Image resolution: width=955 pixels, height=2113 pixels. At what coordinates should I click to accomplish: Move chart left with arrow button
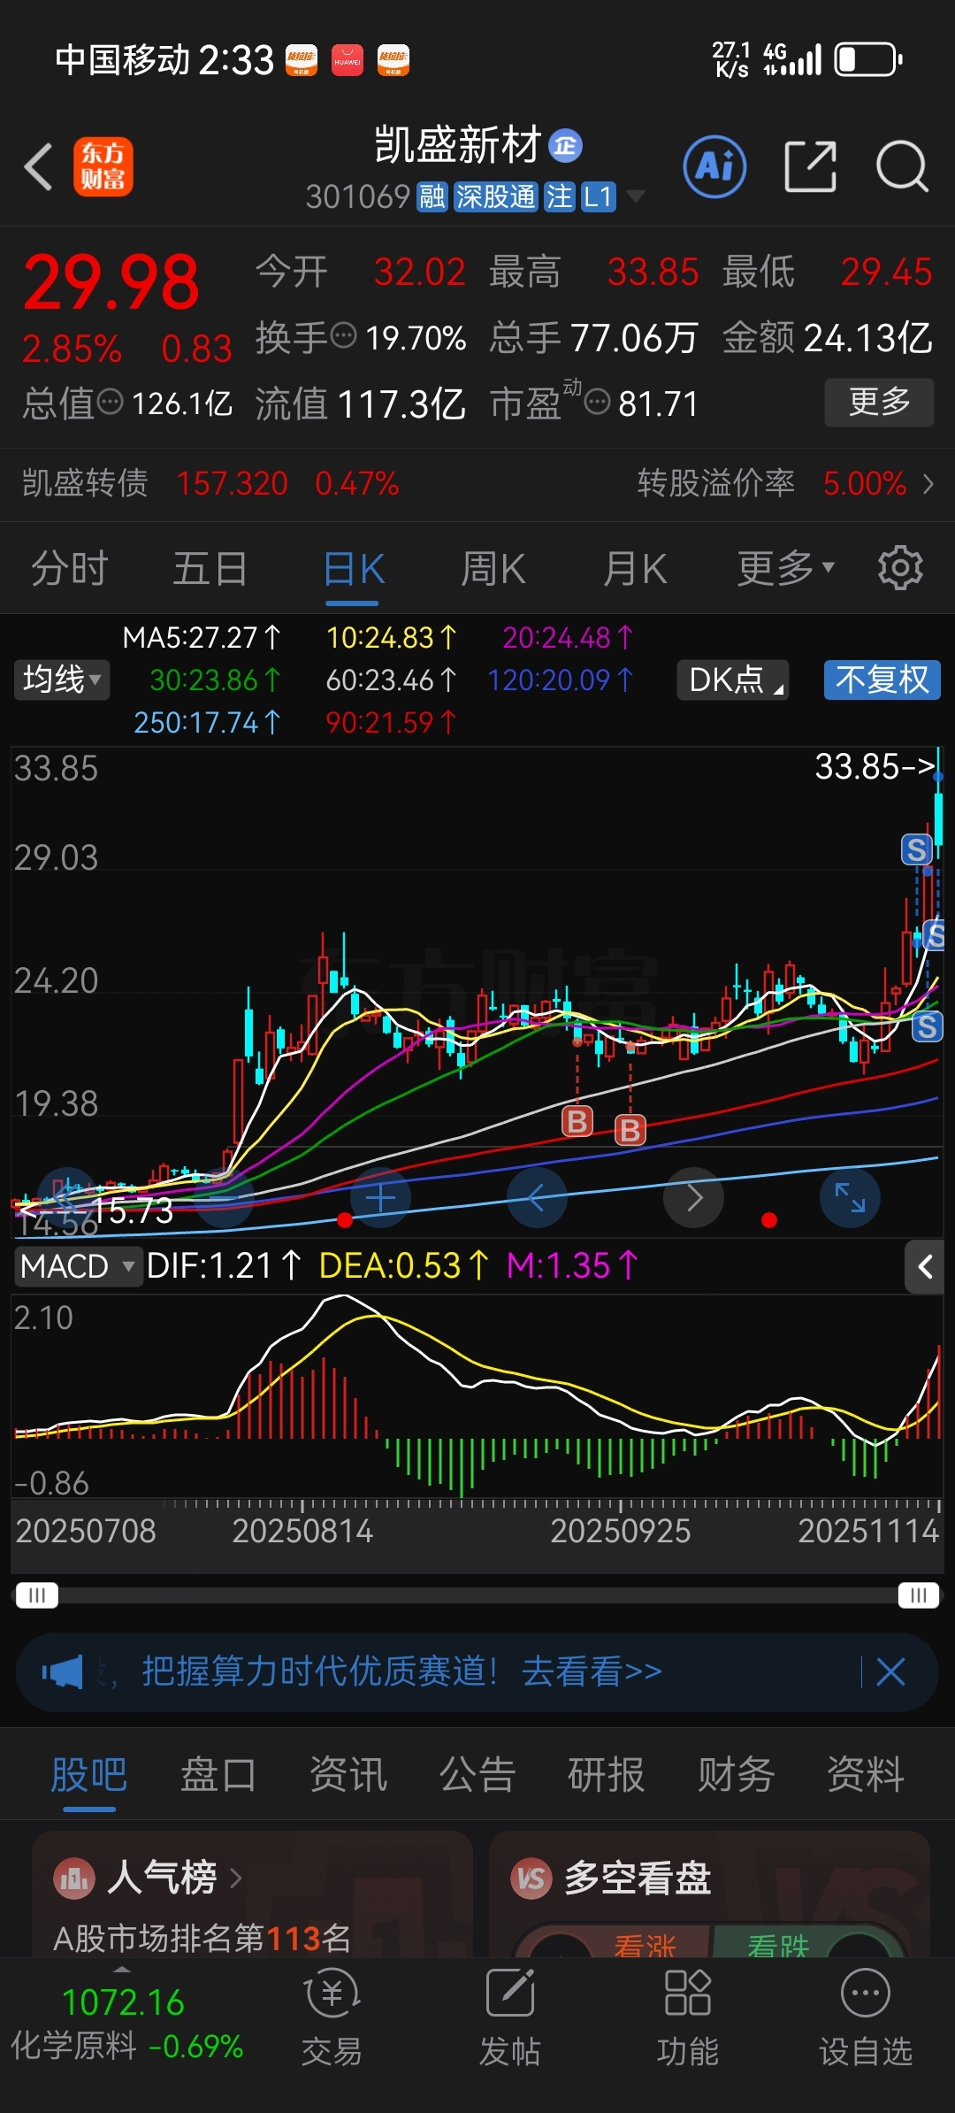click(537, 1198)
